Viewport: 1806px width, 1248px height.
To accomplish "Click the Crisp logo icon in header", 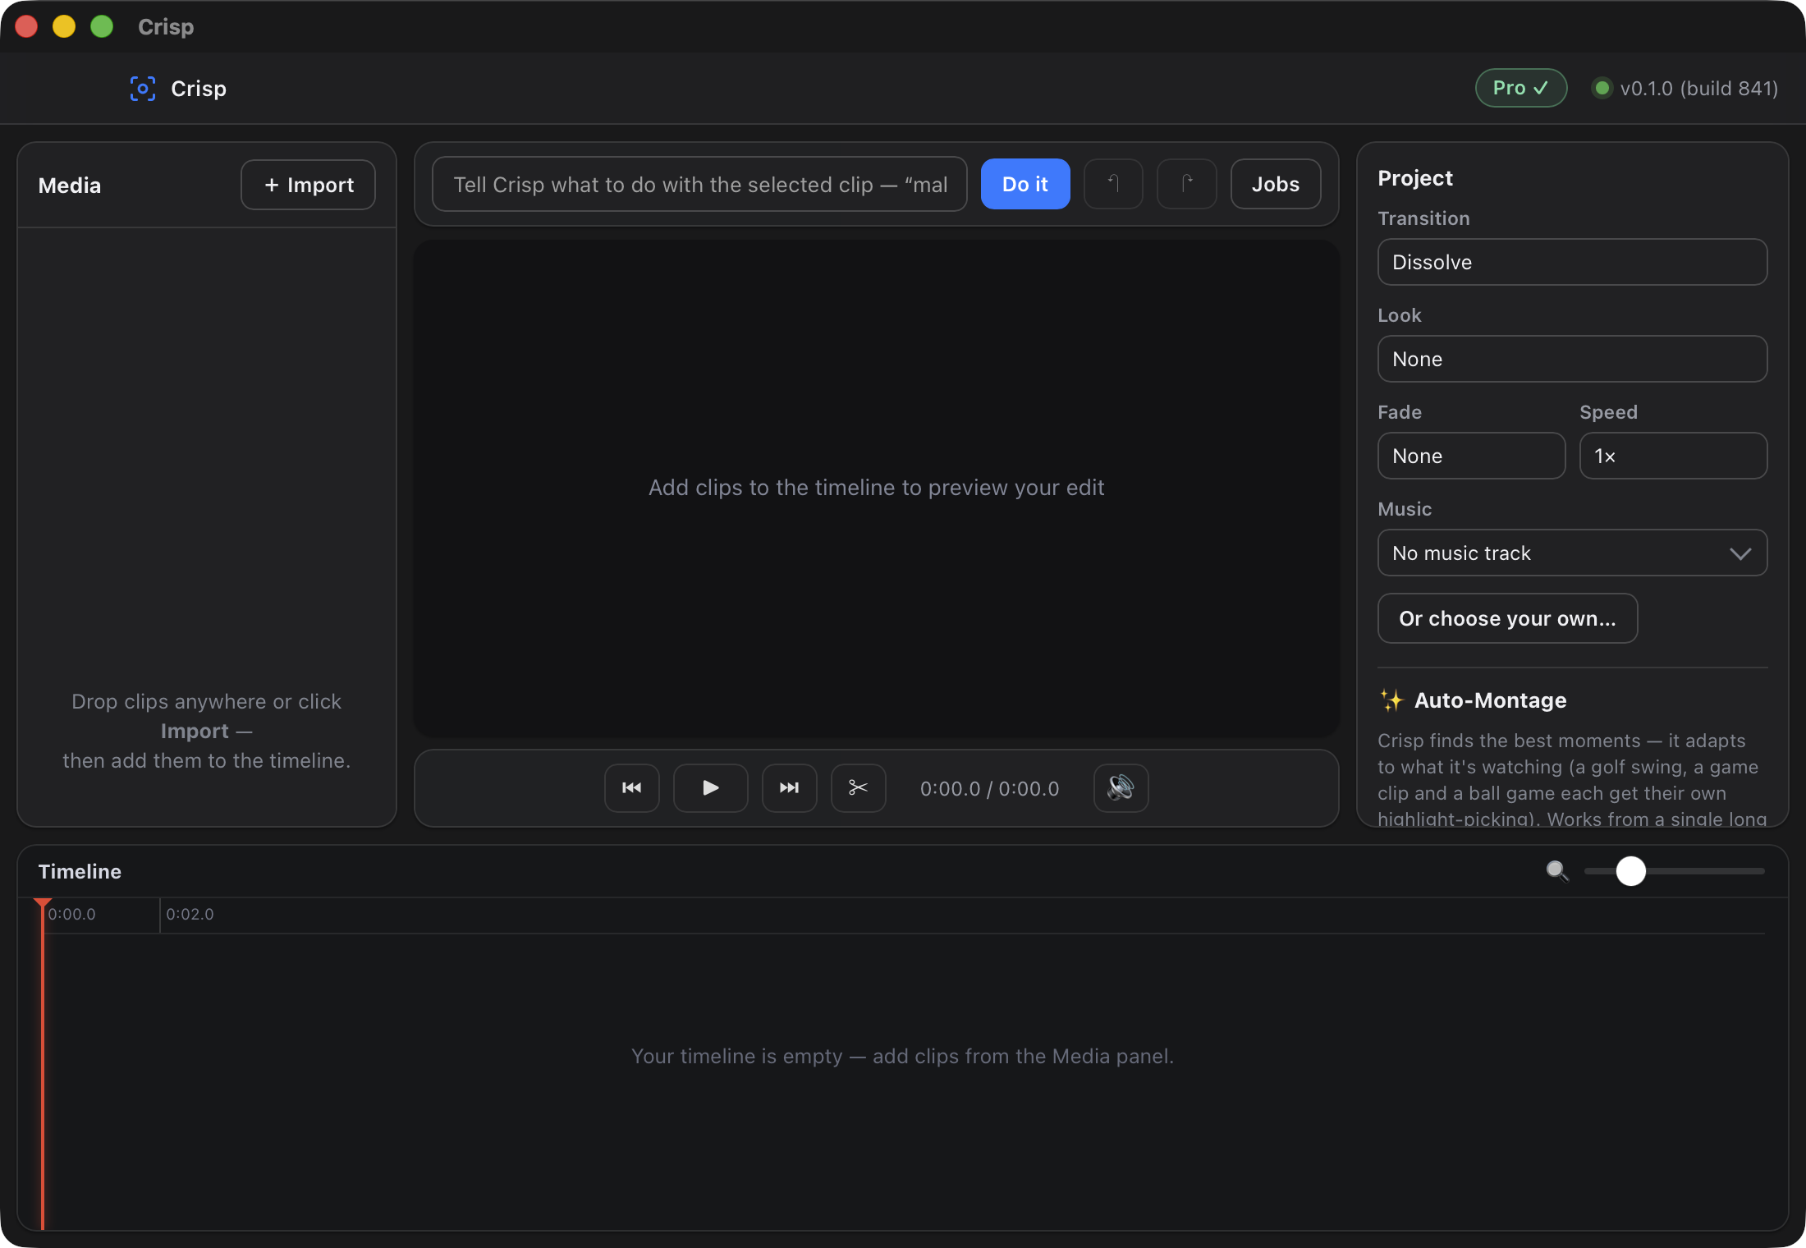I will 143,89.
